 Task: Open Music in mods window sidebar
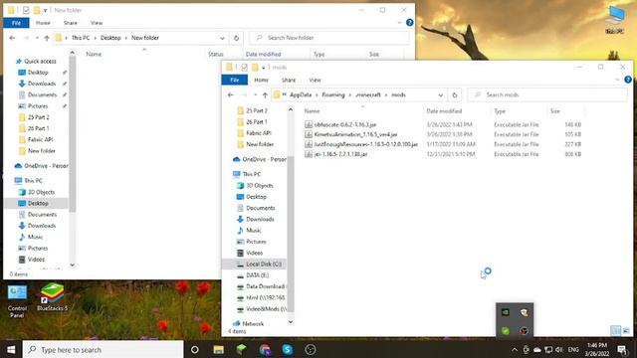(x=253, y=231)
